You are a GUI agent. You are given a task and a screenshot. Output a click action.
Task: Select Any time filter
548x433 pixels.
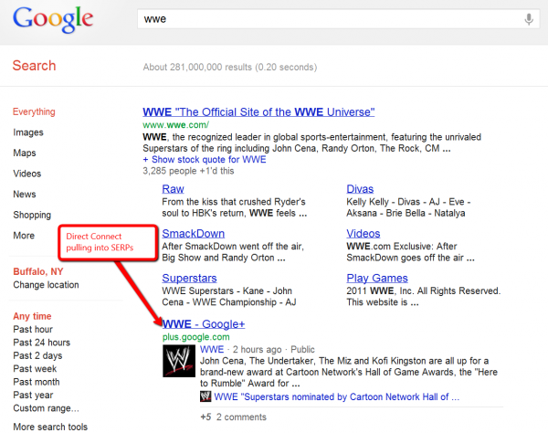point(32,316)
